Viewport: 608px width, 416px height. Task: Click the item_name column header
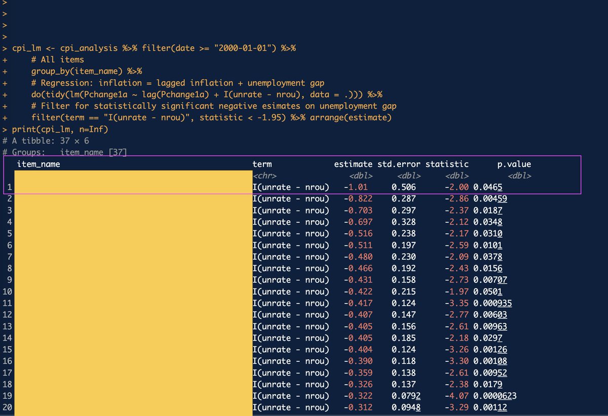(x=39, y=164)
